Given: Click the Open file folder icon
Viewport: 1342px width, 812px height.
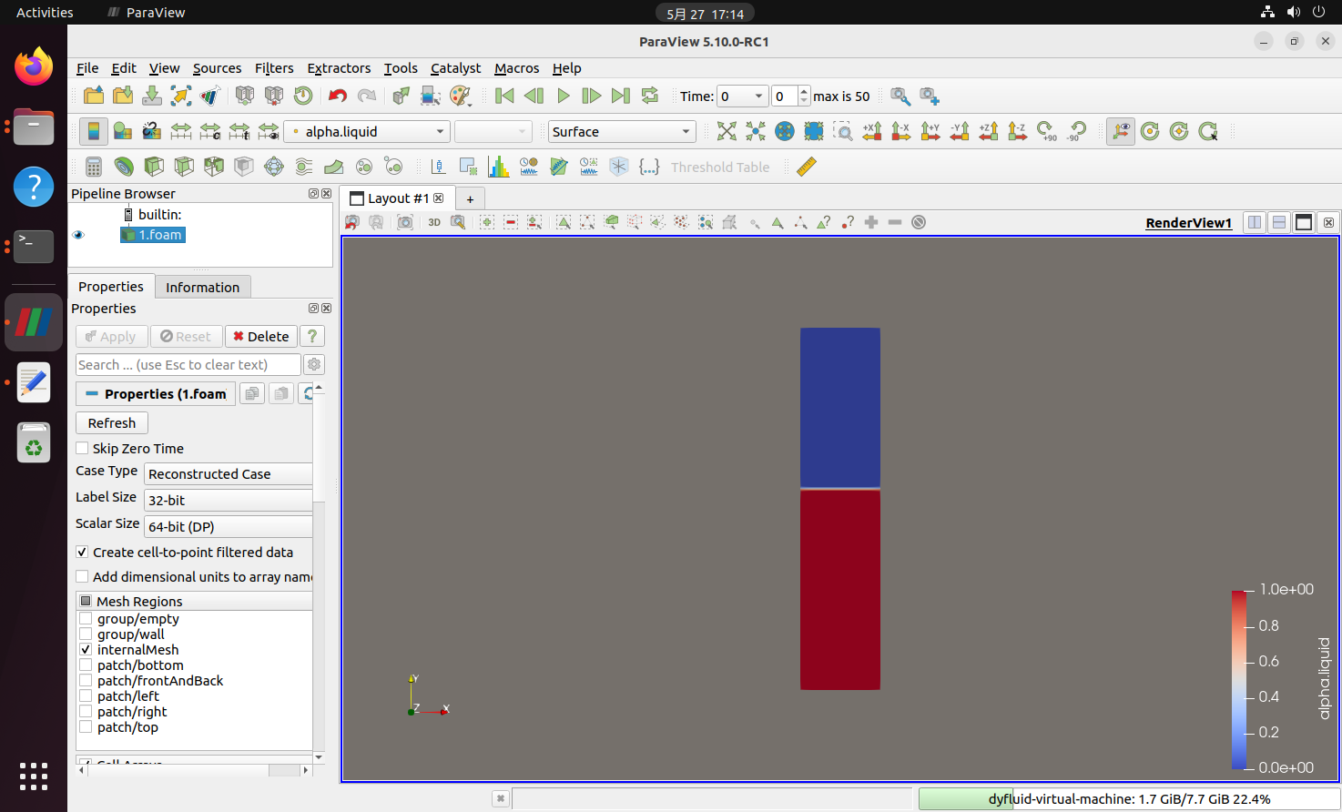Looking at the screenshot, I should tap(94, 96).
